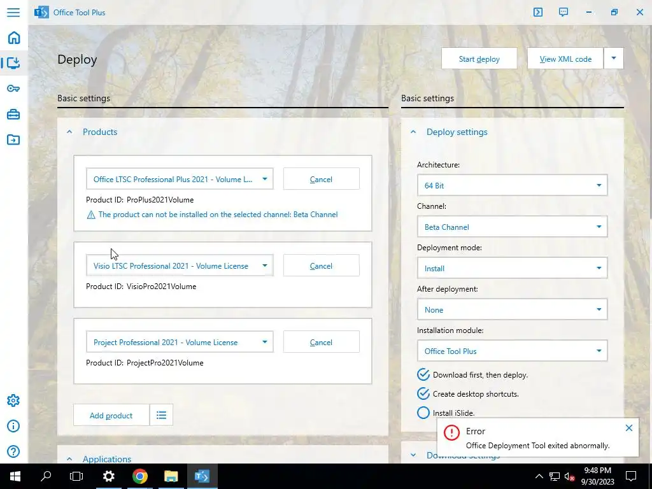
Task: Open the Toolbox briefcase icon
Action: coord(13,114)
